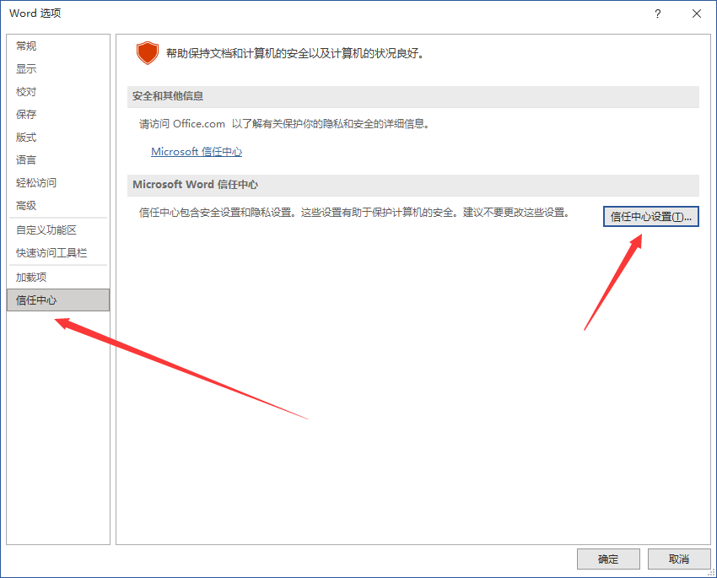This screenshot has height=578, width=717.
Task: Switch to 语言 settings
Action: [x=58, y=160]
